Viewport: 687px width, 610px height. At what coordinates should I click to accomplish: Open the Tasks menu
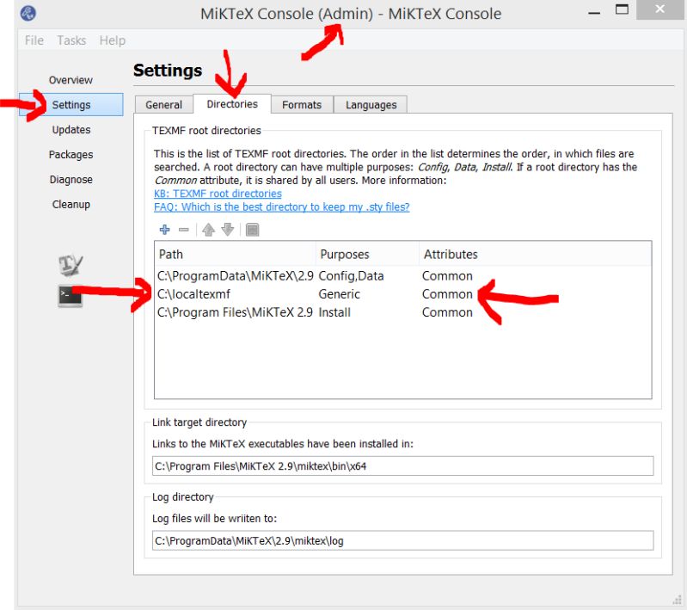pyautogui.click(x=71, y=40)
